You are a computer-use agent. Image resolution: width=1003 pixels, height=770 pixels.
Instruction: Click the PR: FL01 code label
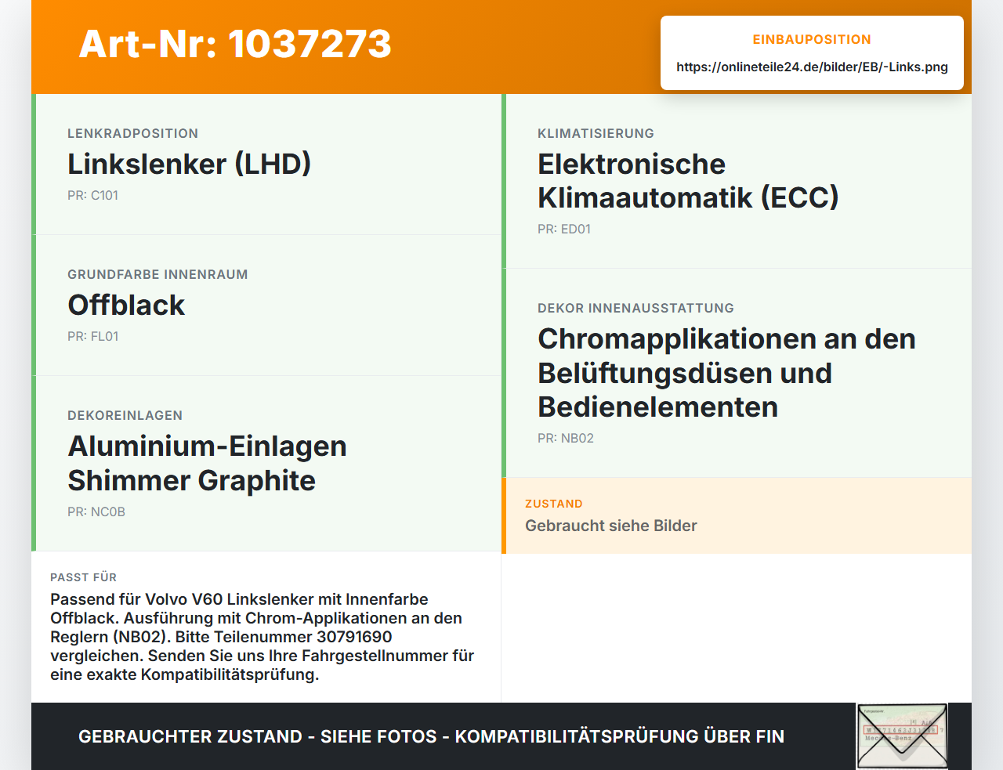92,337
